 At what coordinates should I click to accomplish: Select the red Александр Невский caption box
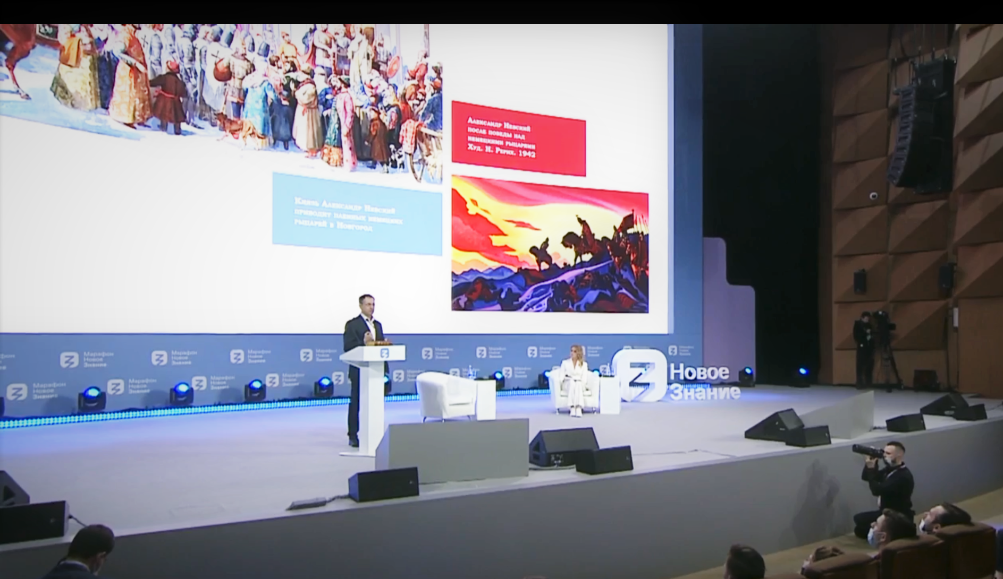click(518, 139)
